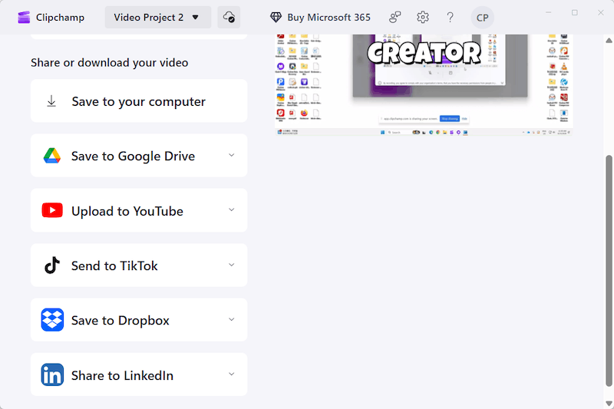Click the TikTok logo icon
Viewport: 614px width, 409px height.
52,266
